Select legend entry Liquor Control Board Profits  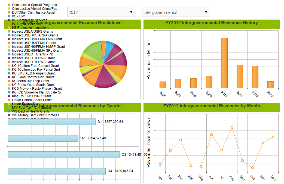pos(30,100)
